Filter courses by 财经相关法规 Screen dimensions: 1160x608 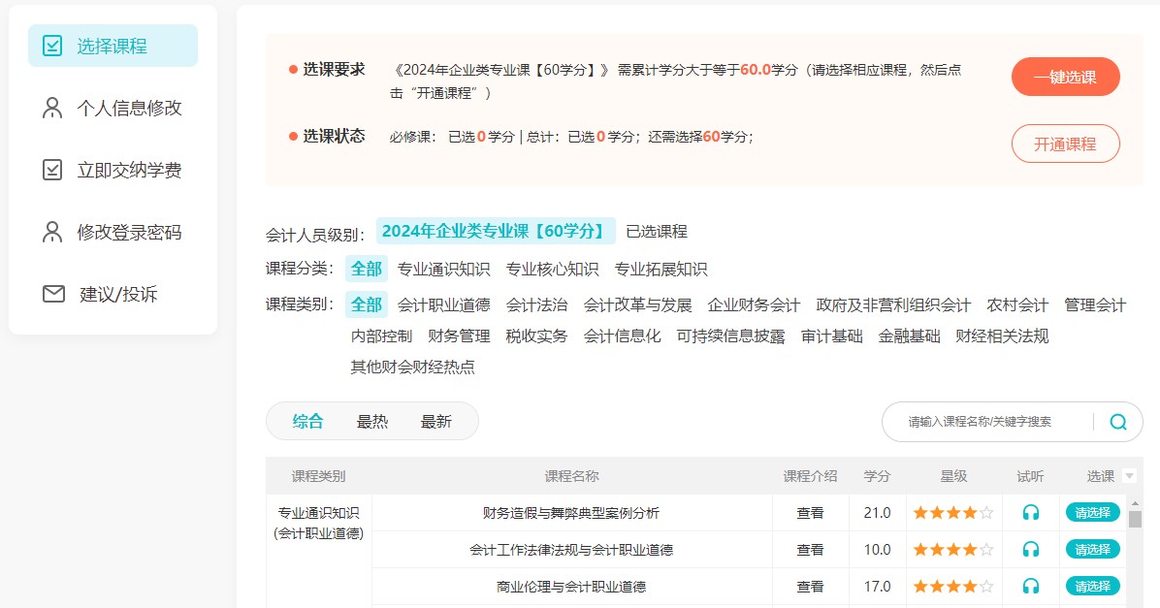tap(1002, 336)
